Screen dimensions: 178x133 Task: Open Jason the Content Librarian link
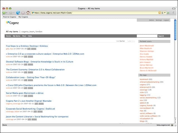point(37,117)
